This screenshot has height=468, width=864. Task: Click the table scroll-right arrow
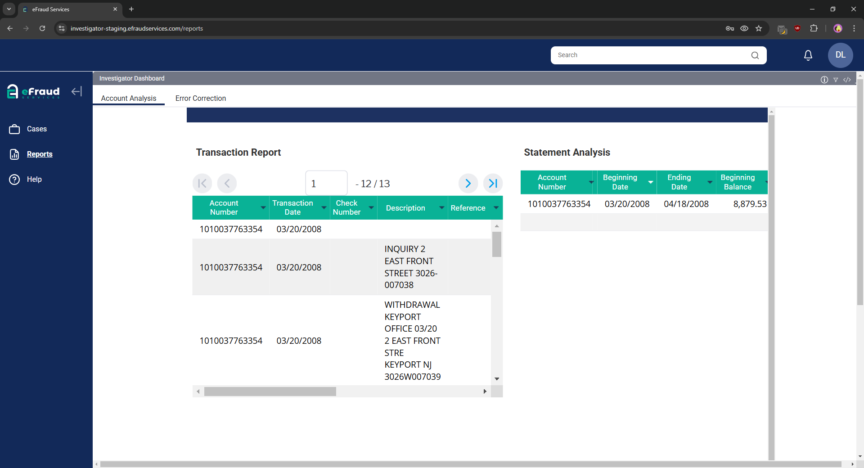point(485,391)
